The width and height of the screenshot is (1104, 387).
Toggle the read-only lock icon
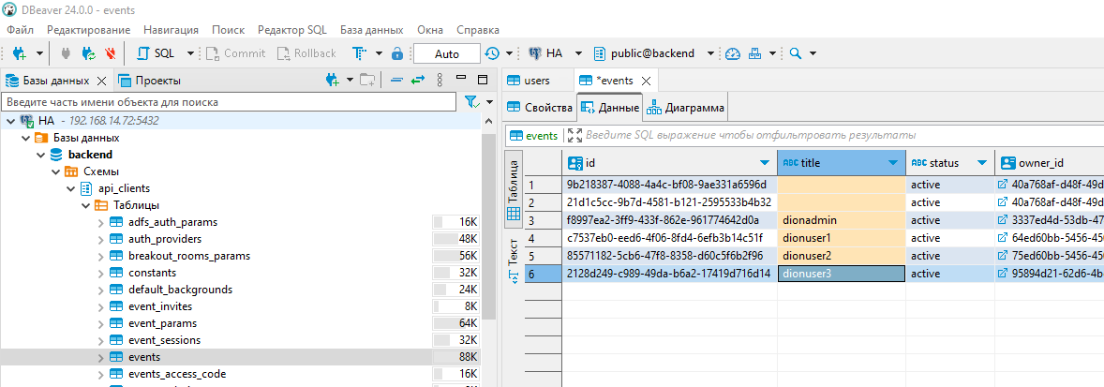point(397,52)
